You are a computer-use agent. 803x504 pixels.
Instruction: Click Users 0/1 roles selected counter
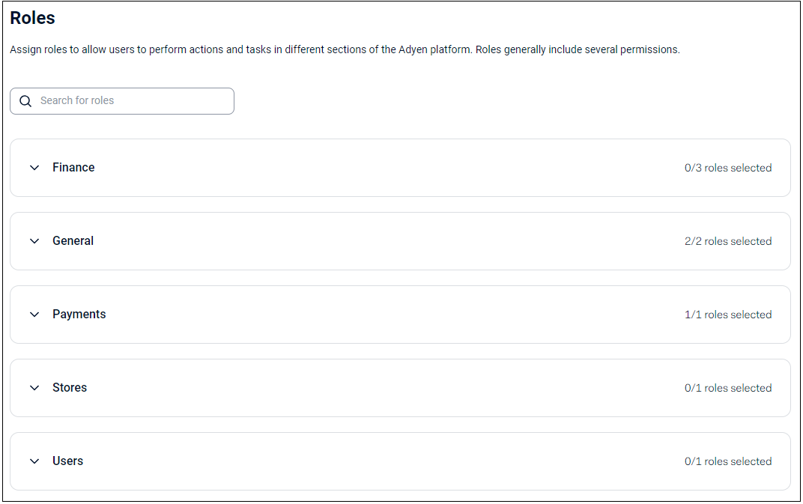tap(728, 461)
